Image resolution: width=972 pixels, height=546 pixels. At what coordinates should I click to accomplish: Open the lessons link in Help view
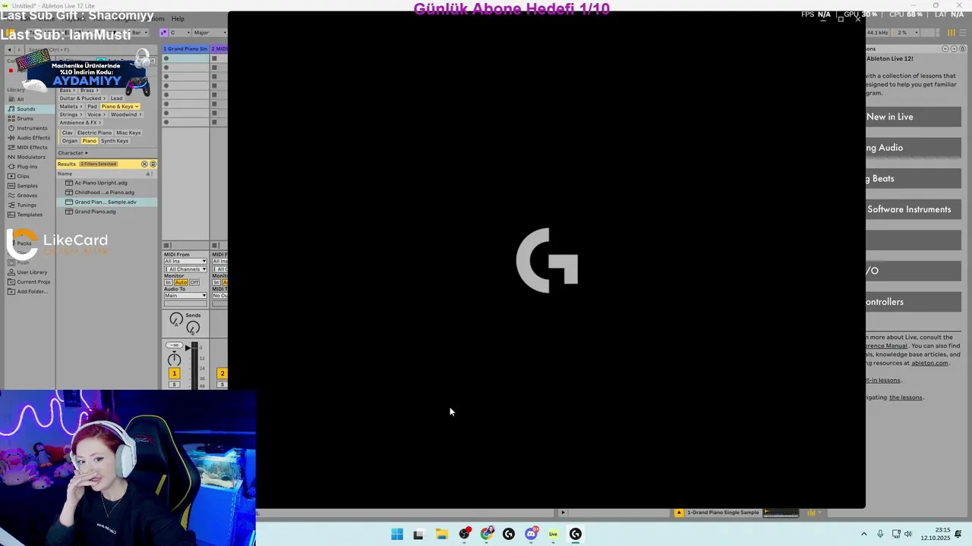point(906,397)
